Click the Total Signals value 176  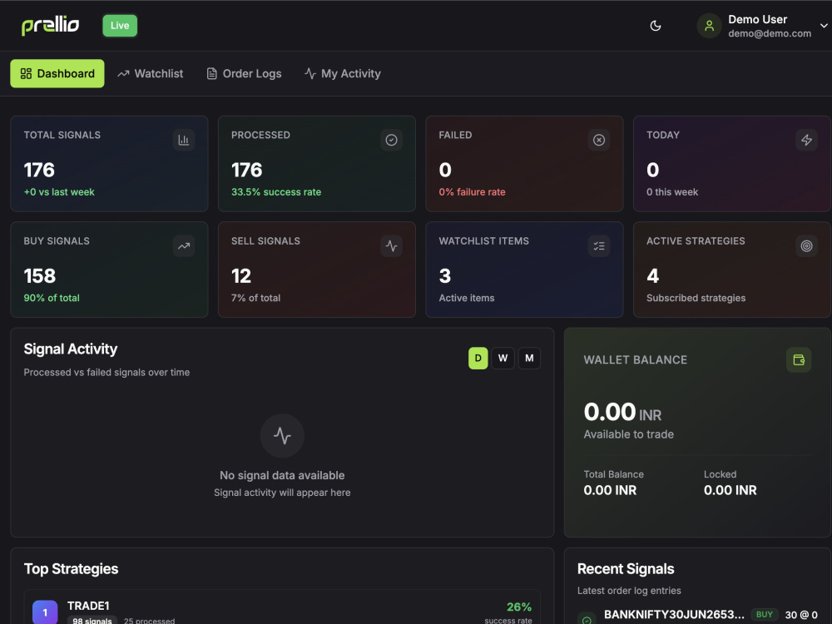[x=39, y=170]
